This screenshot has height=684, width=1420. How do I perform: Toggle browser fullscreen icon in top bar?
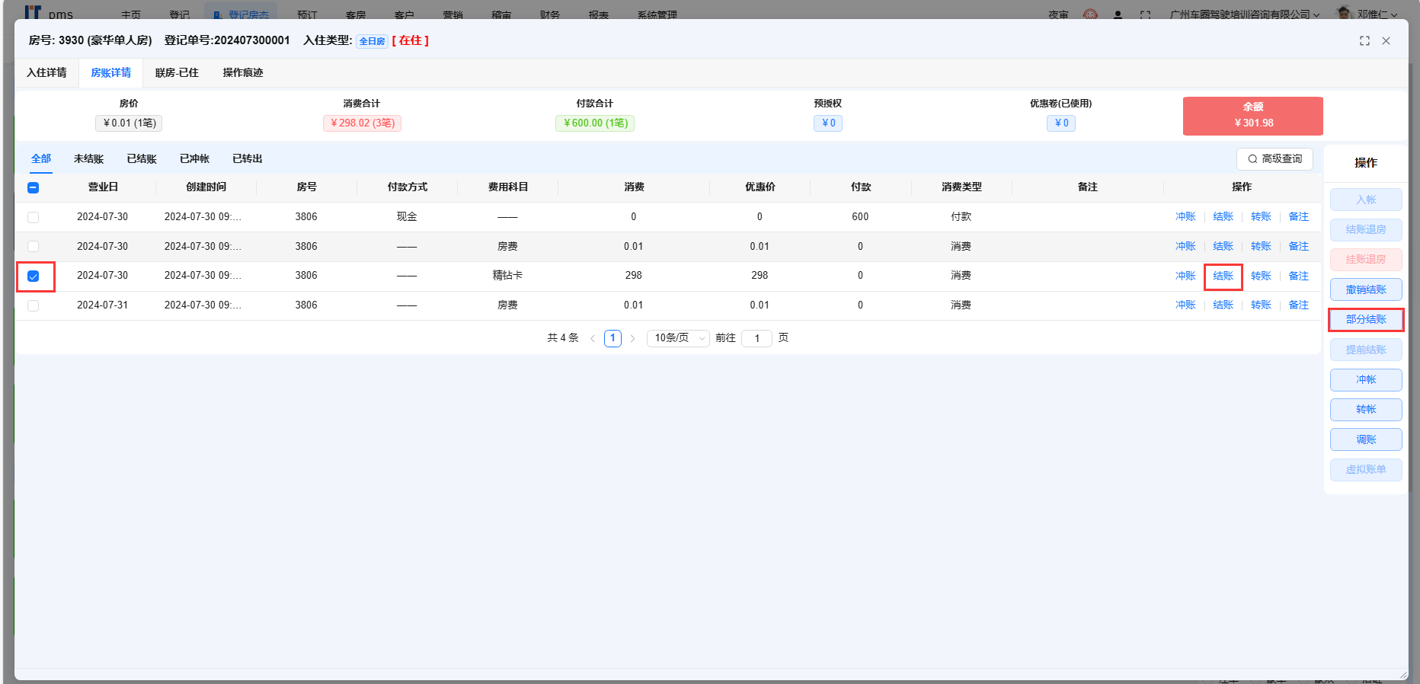pyautogui.click(x=1145, y=14)
